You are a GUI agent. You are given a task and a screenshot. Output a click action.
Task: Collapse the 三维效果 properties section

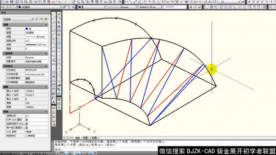(46, 53)
